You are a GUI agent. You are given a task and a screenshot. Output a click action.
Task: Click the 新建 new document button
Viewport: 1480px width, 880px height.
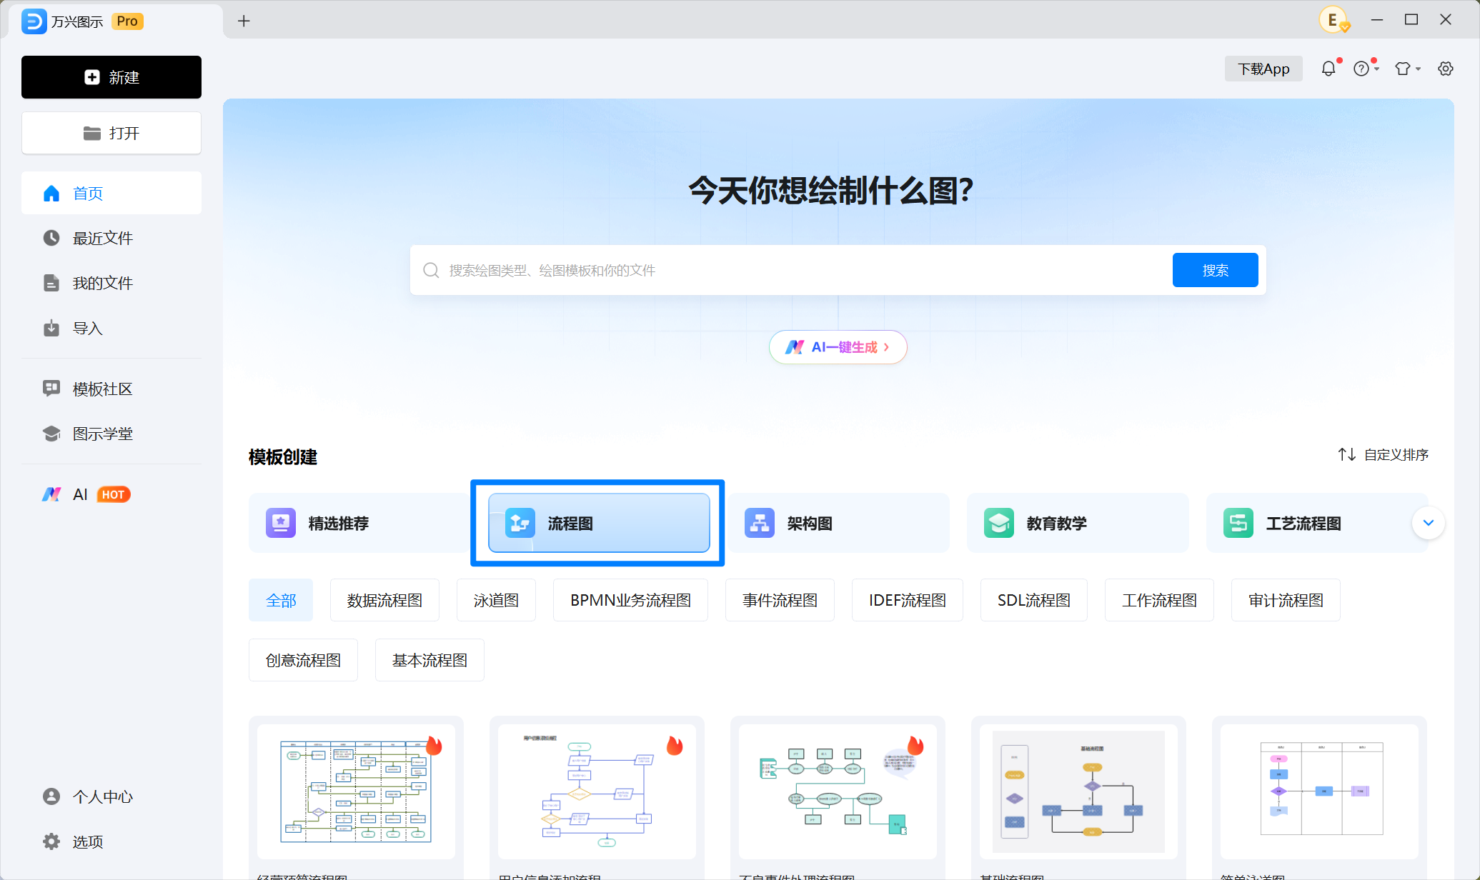click(x=111, y=77)
